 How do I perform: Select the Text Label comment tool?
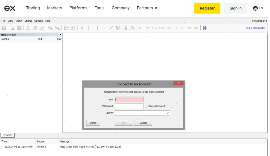(x=118, y=28)
